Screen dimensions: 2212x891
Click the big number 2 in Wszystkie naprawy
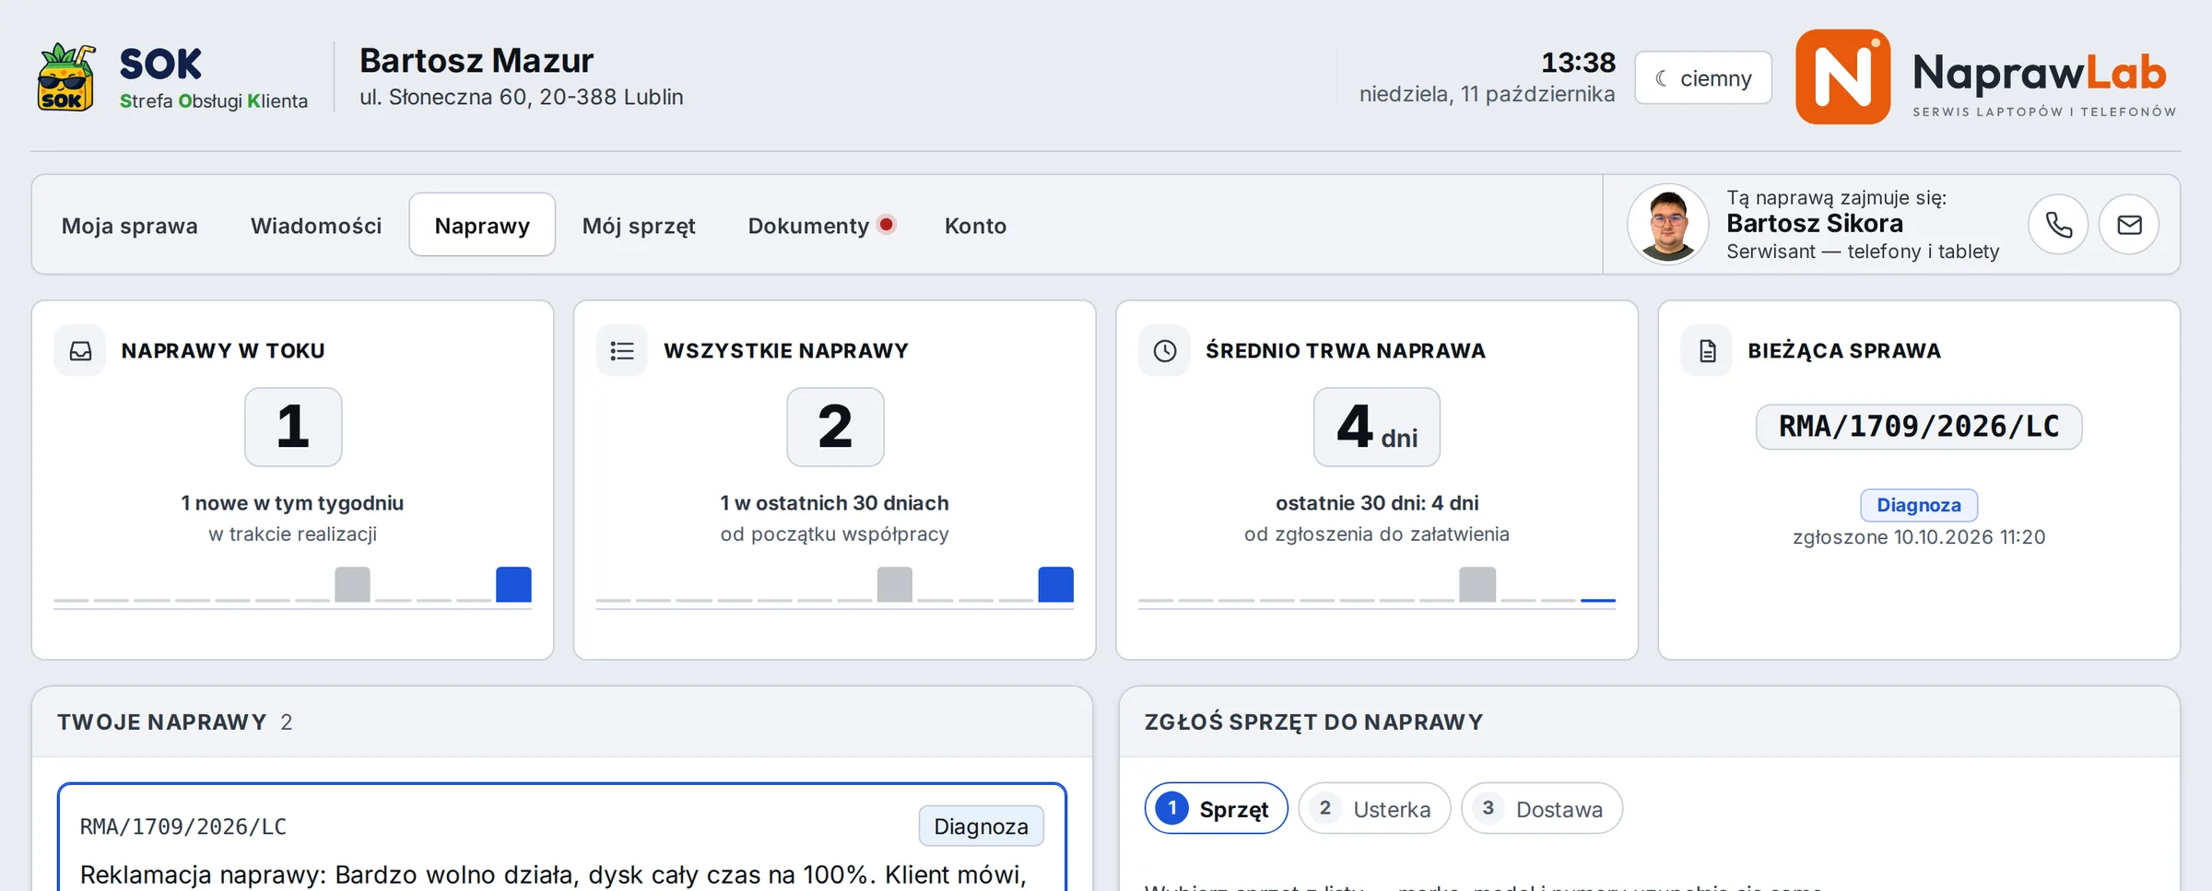point(835,427)
